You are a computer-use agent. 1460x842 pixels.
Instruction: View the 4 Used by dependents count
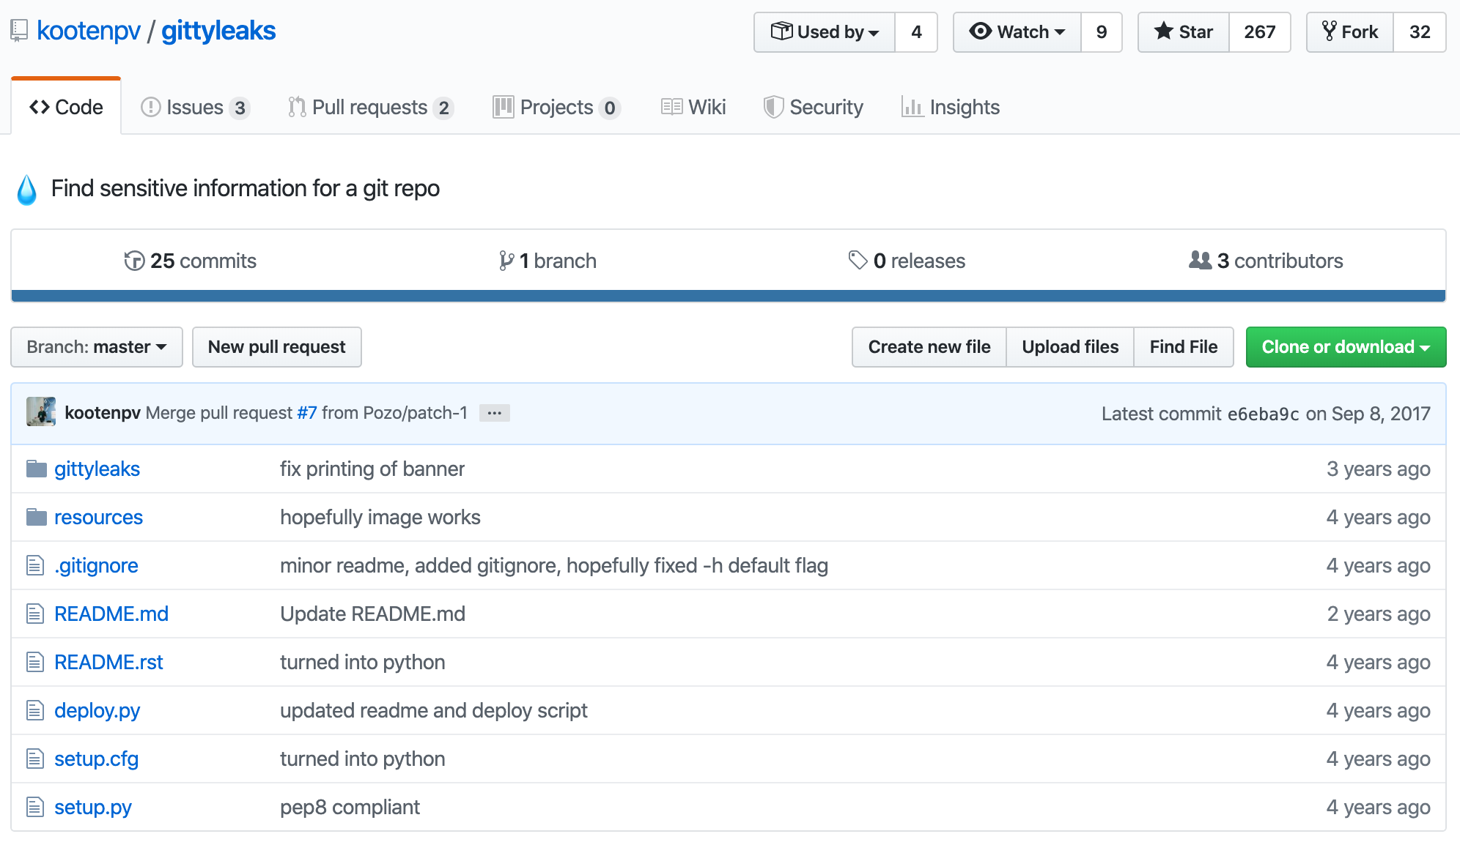point(916,32)
